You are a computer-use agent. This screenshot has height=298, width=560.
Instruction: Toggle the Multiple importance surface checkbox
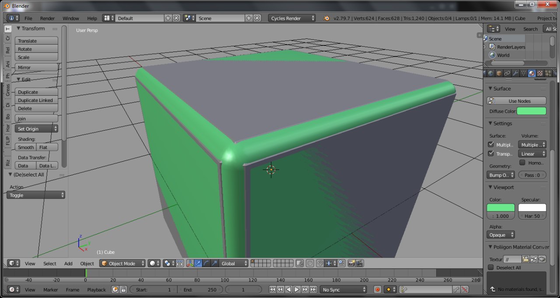click(x=491, y=145)
